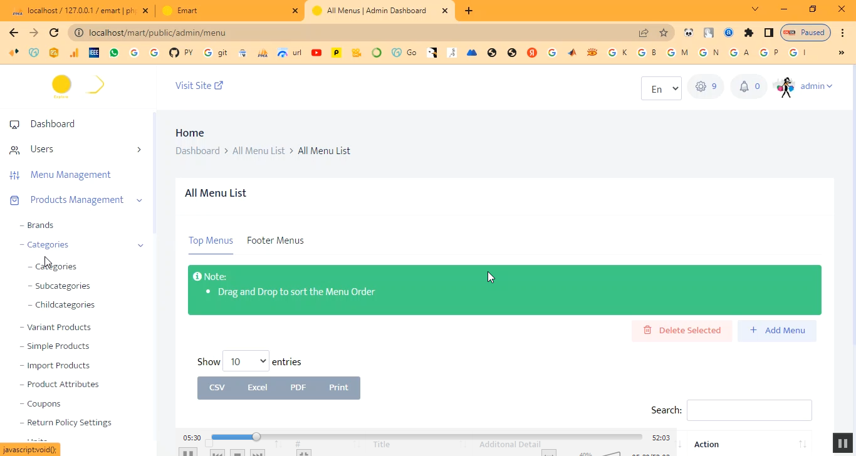The height and width of the screenshot is (456, 856).
Task: Click the sort arrows on Action column
Action: 803,444
